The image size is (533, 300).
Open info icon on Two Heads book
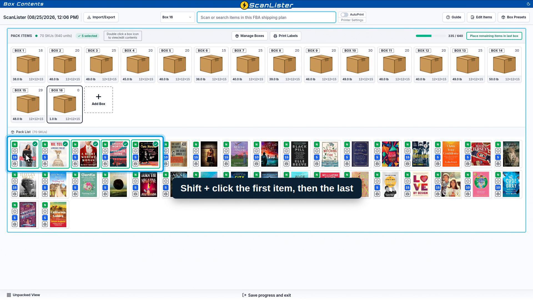pyautogui.click(x=135, y=151)
